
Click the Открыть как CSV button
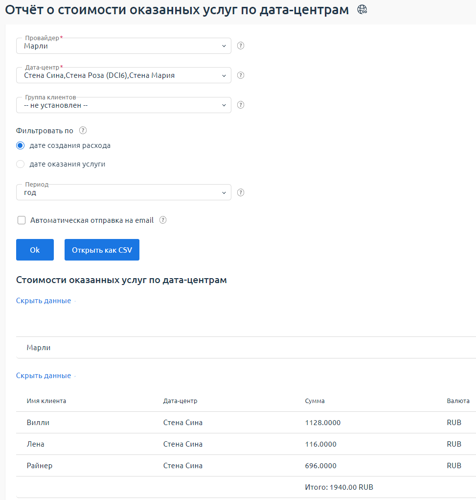(x=102, y=250)
